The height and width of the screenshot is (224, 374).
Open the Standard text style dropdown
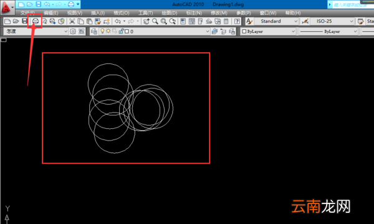(x=276, y=21)
